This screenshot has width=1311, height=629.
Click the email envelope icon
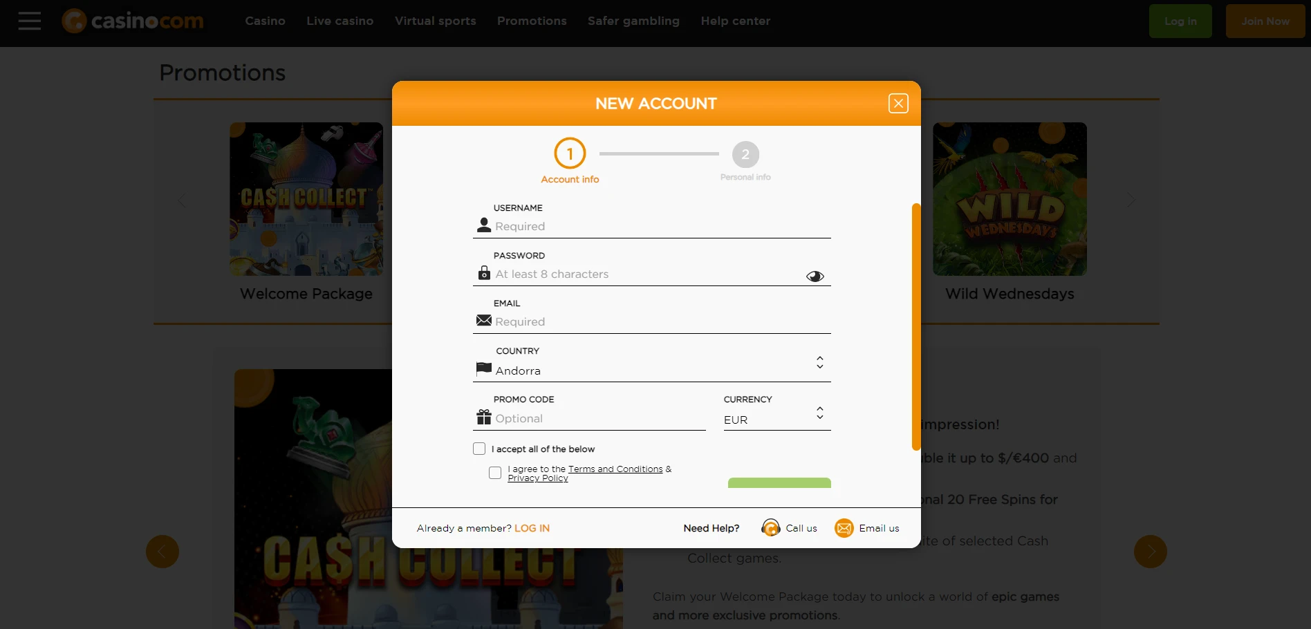tap(484, 320)
